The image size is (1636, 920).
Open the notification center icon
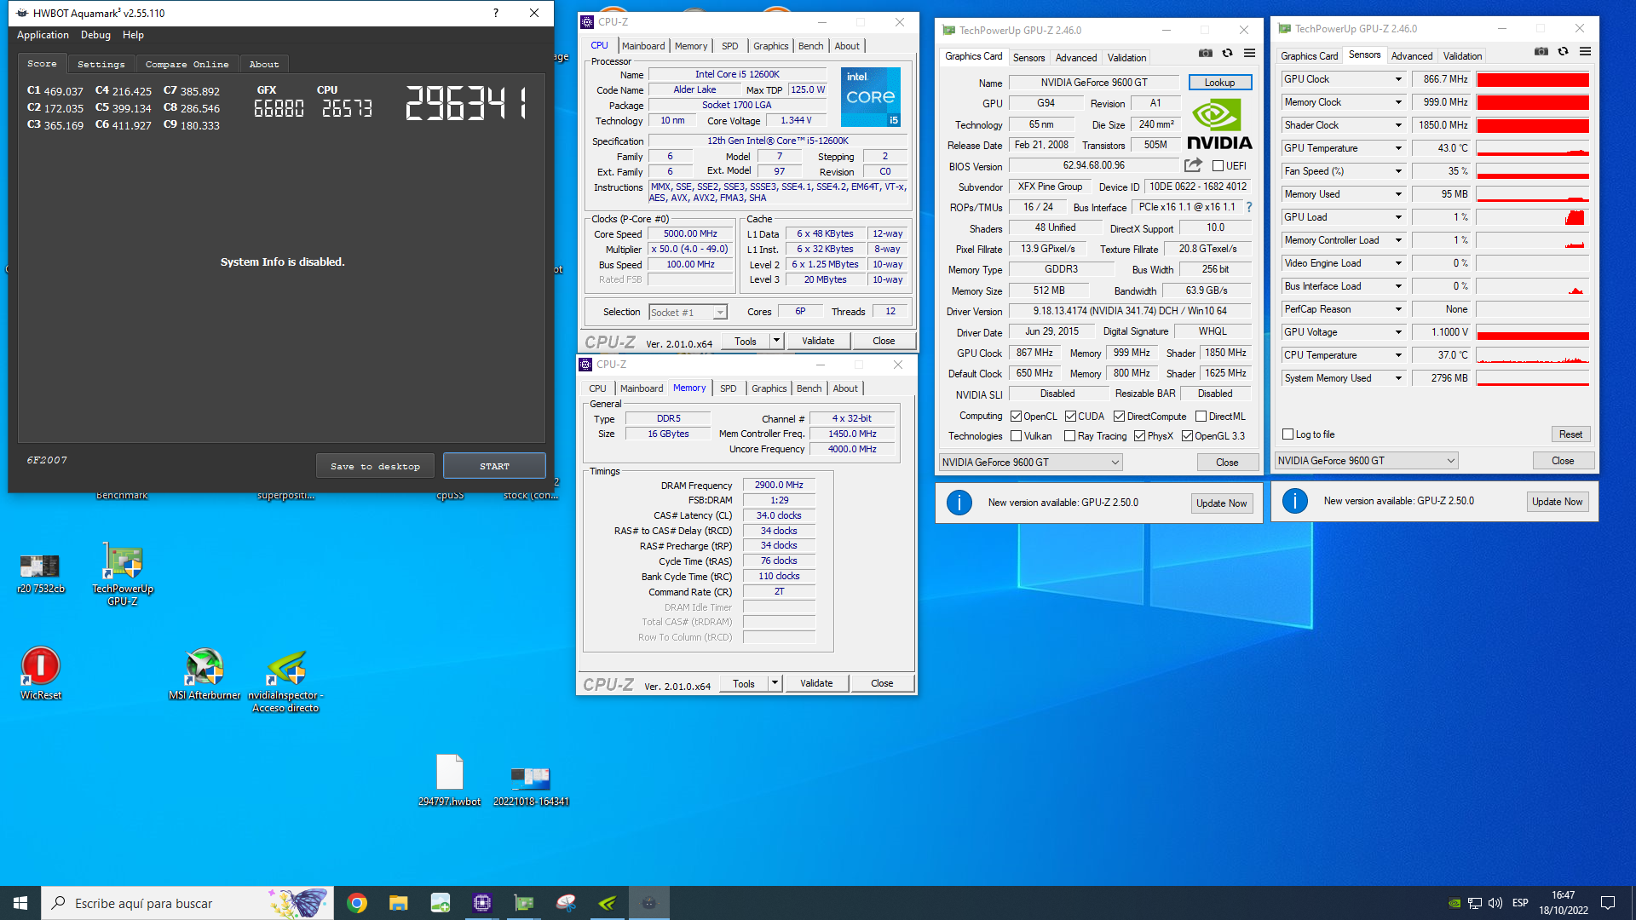(1608, 903)
